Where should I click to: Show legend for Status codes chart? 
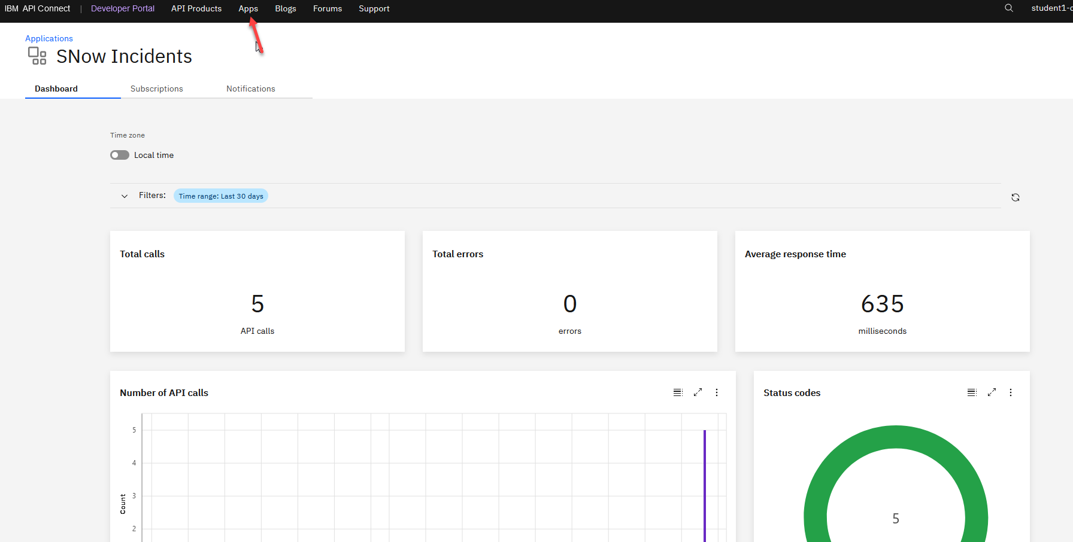(x=972, y=392)
